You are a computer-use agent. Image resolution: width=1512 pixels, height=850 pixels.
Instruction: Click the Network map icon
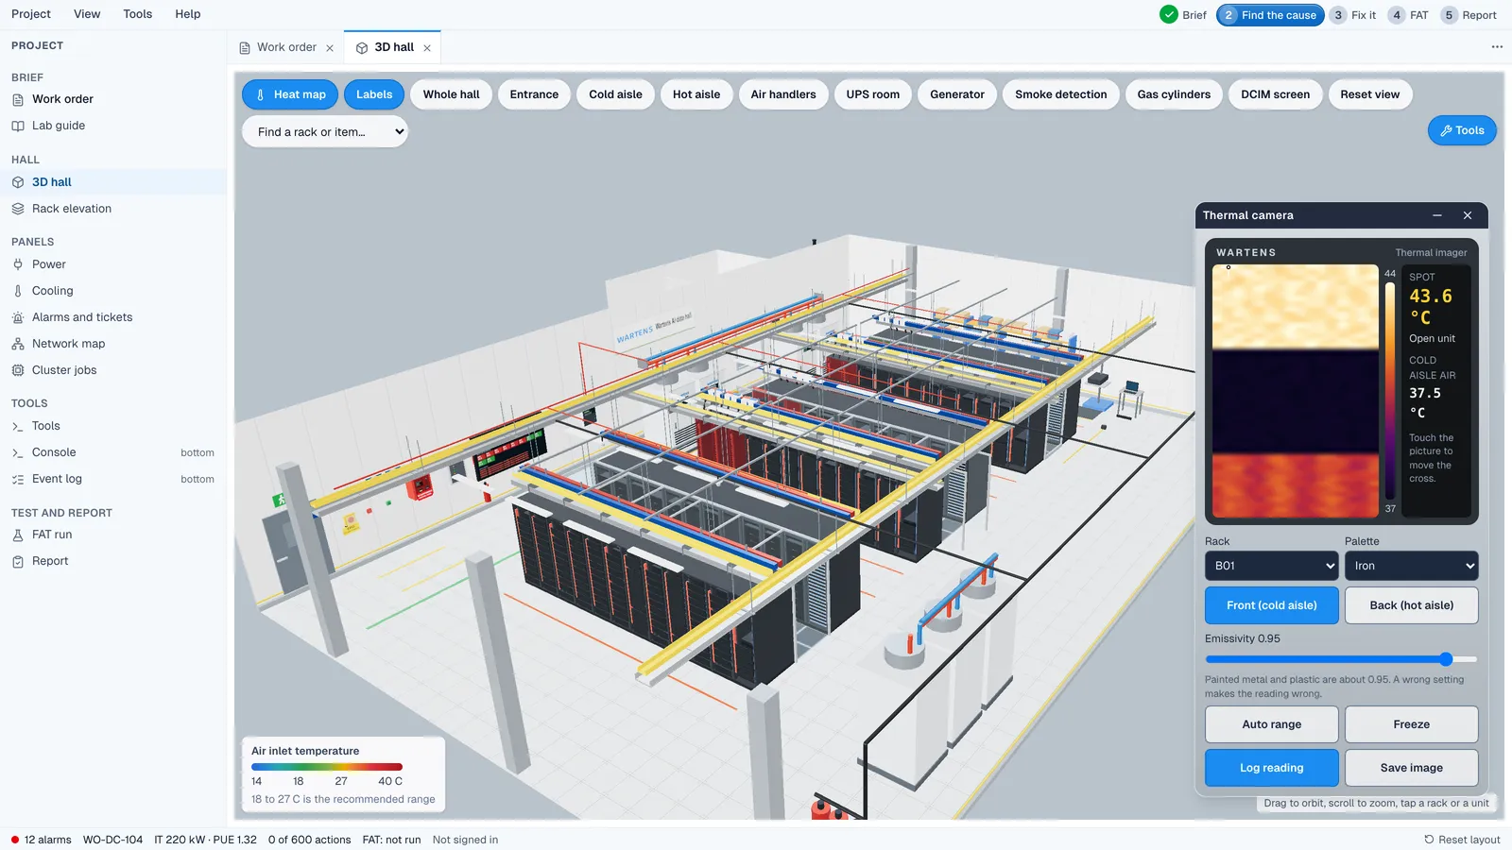point(18,344)
